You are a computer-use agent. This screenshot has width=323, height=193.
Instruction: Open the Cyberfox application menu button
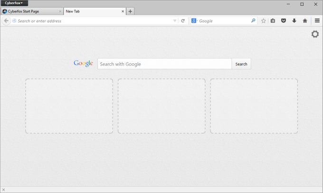(14, 3)
